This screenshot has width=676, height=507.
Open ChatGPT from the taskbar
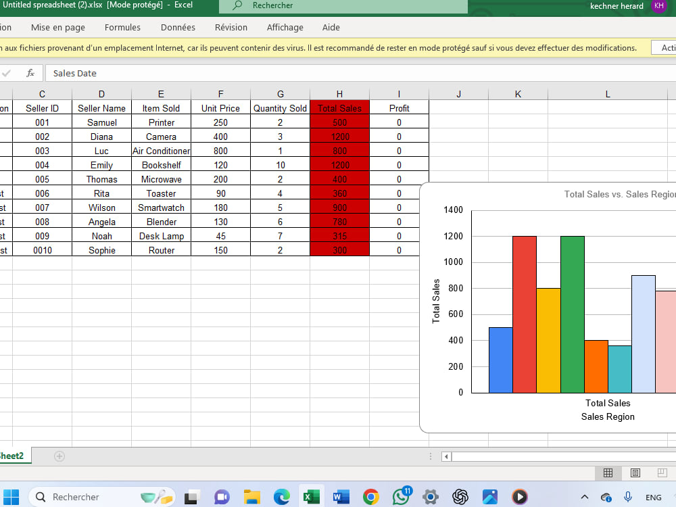(x=460, y=497)
